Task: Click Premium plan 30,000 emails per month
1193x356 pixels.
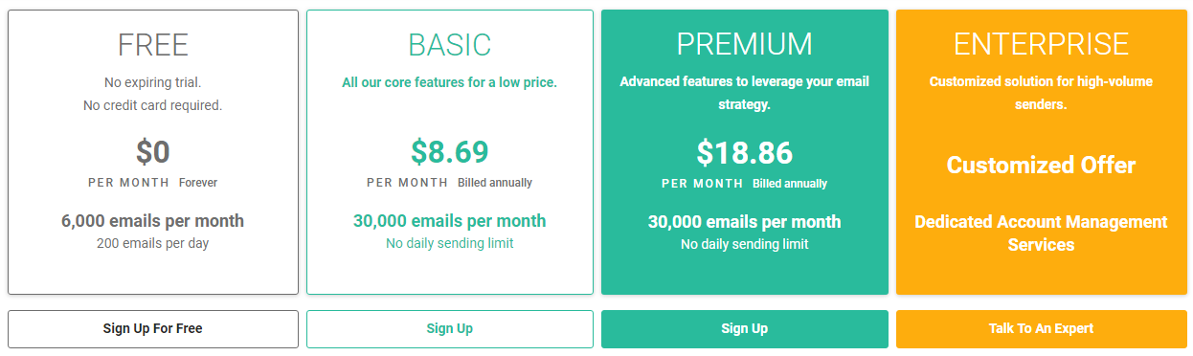Action: [x=745, y=221]
